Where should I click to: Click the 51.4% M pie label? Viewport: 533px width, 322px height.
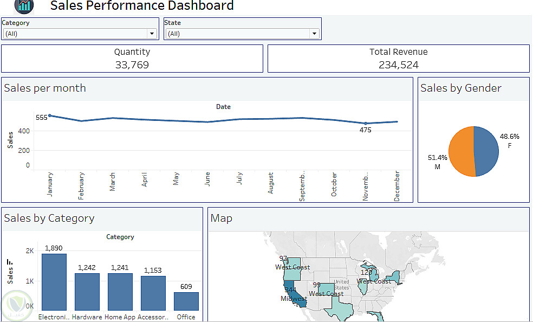coord(437,162)
